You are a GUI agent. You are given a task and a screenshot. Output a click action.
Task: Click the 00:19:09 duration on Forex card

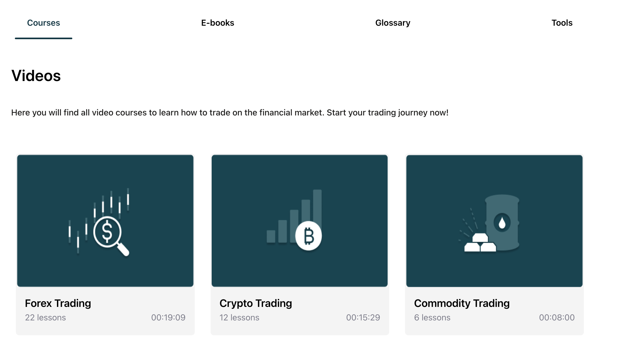point(168,317)
